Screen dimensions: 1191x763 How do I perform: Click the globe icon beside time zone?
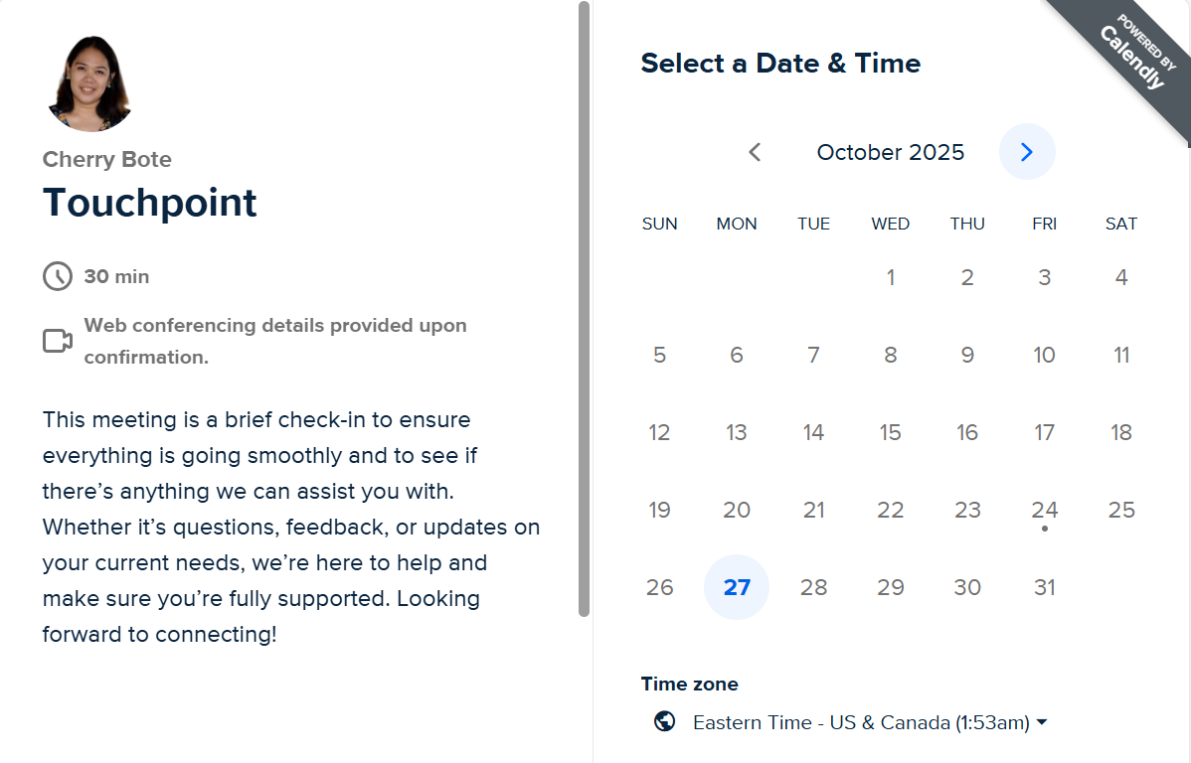[665, 721]
